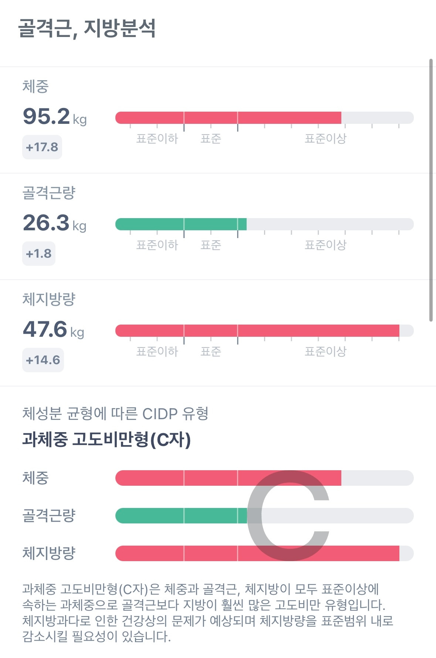Click 표준이하 label under the 골격근량 bar
Viewport: 436px width, 658px height.
click(x=157, y=245)
